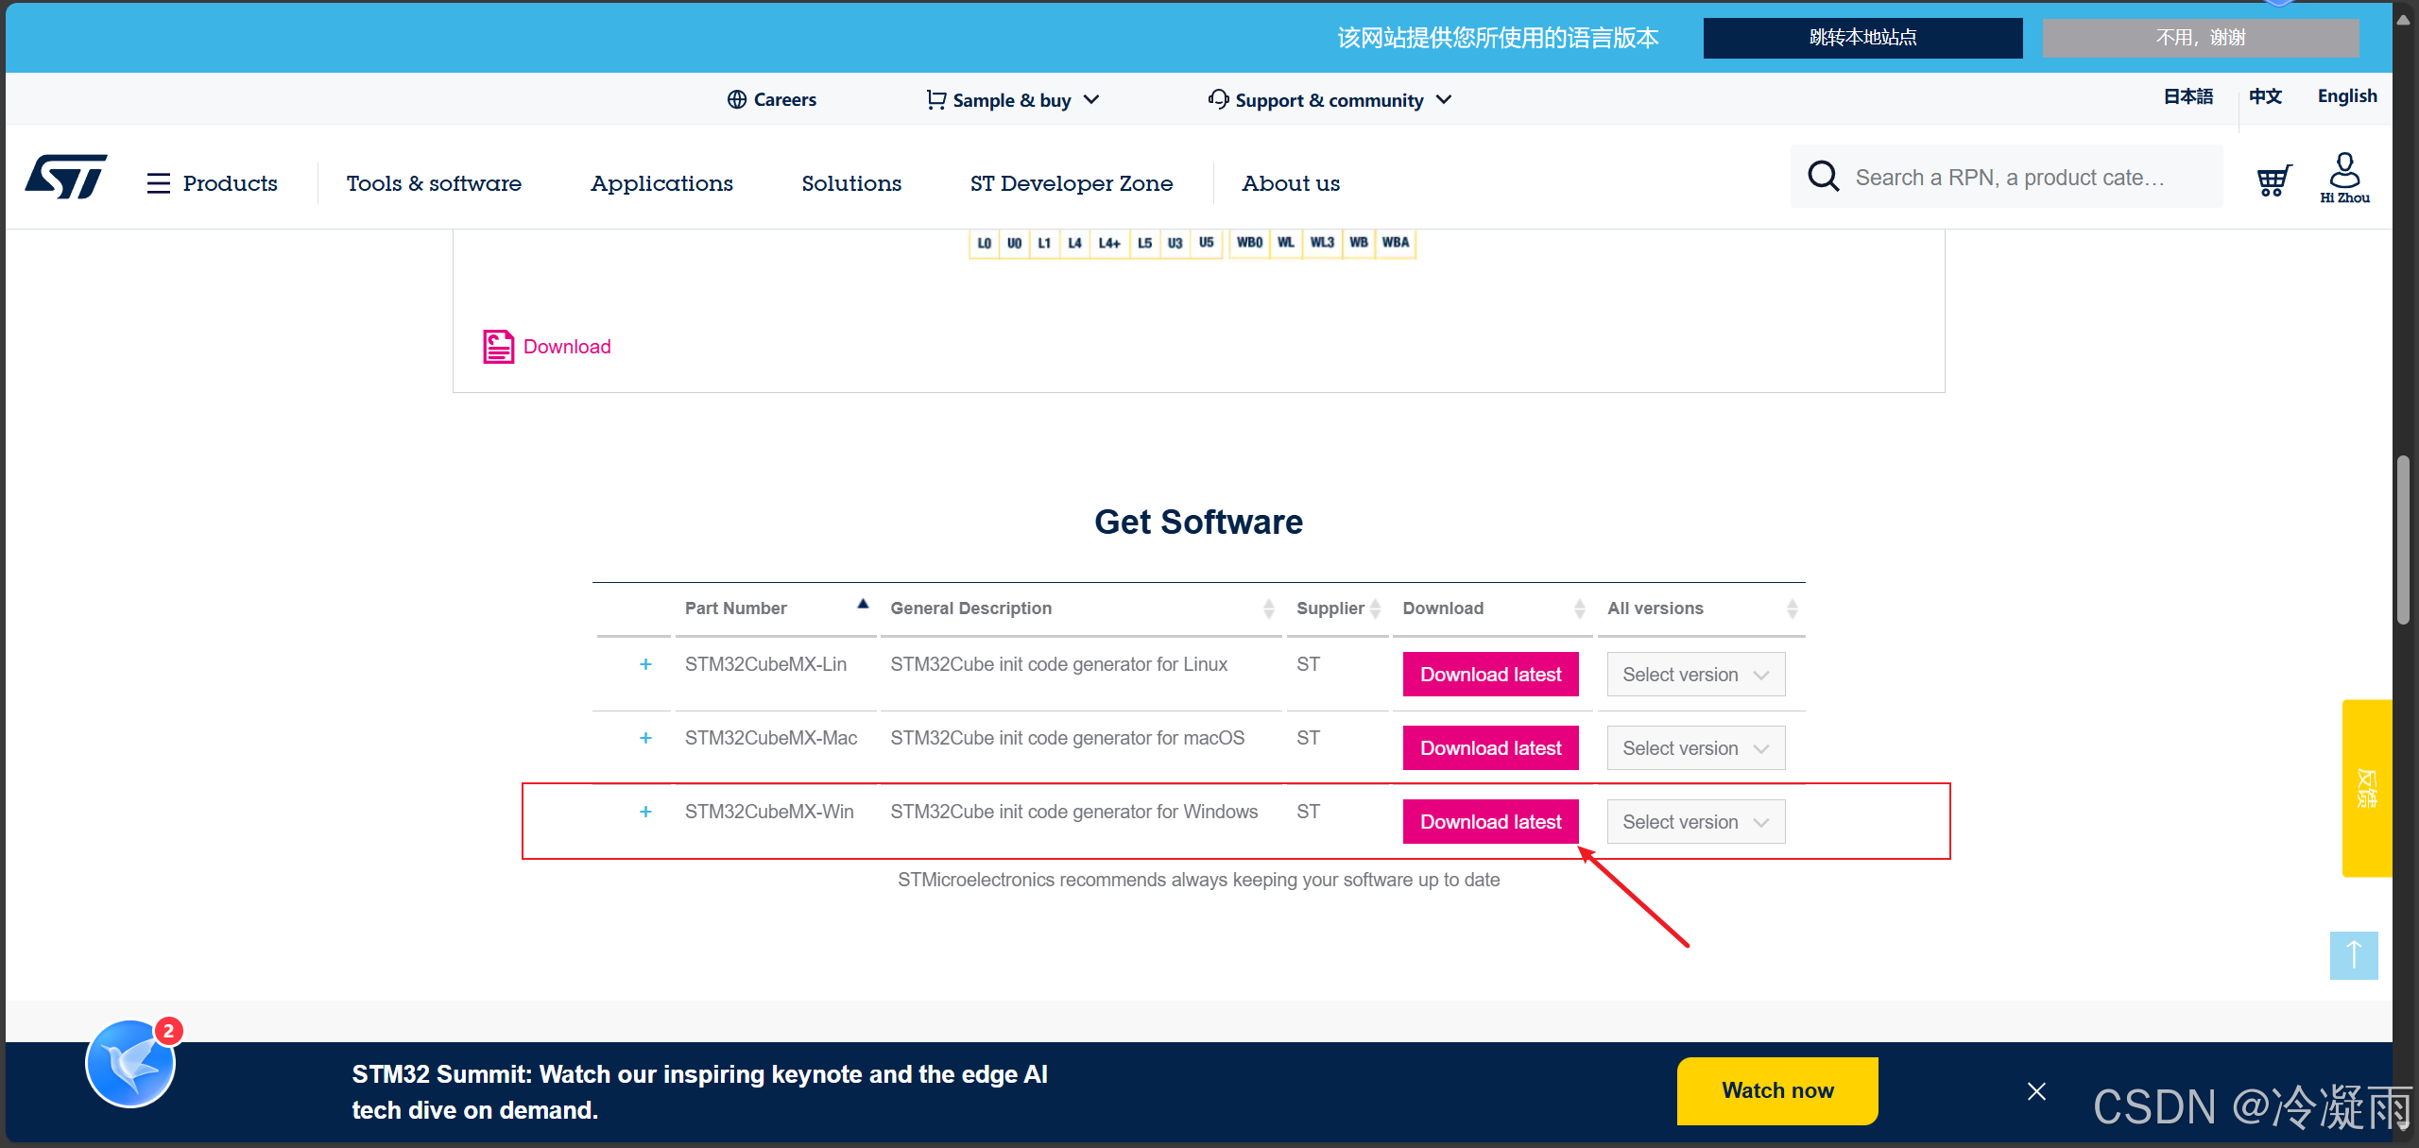
Task: Sort by General Description arrows
Action: click(x=1269, y=608)
